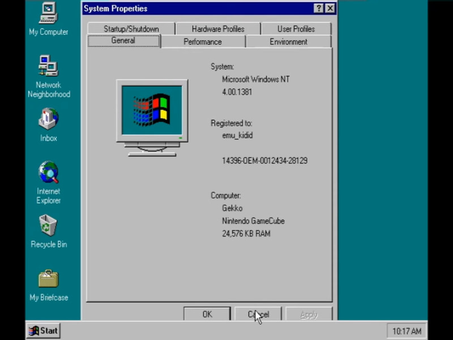Click the Windows monitor logo image
Viewport: 453px width, 340px height.
[x=152, y=118]
